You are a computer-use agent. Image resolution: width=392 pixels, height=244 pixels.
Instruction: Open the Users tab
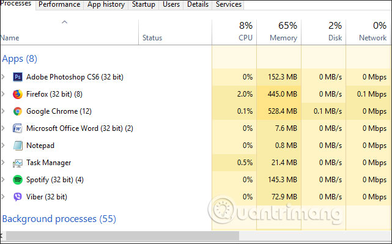pyautogui.click(x=171, y=4)
